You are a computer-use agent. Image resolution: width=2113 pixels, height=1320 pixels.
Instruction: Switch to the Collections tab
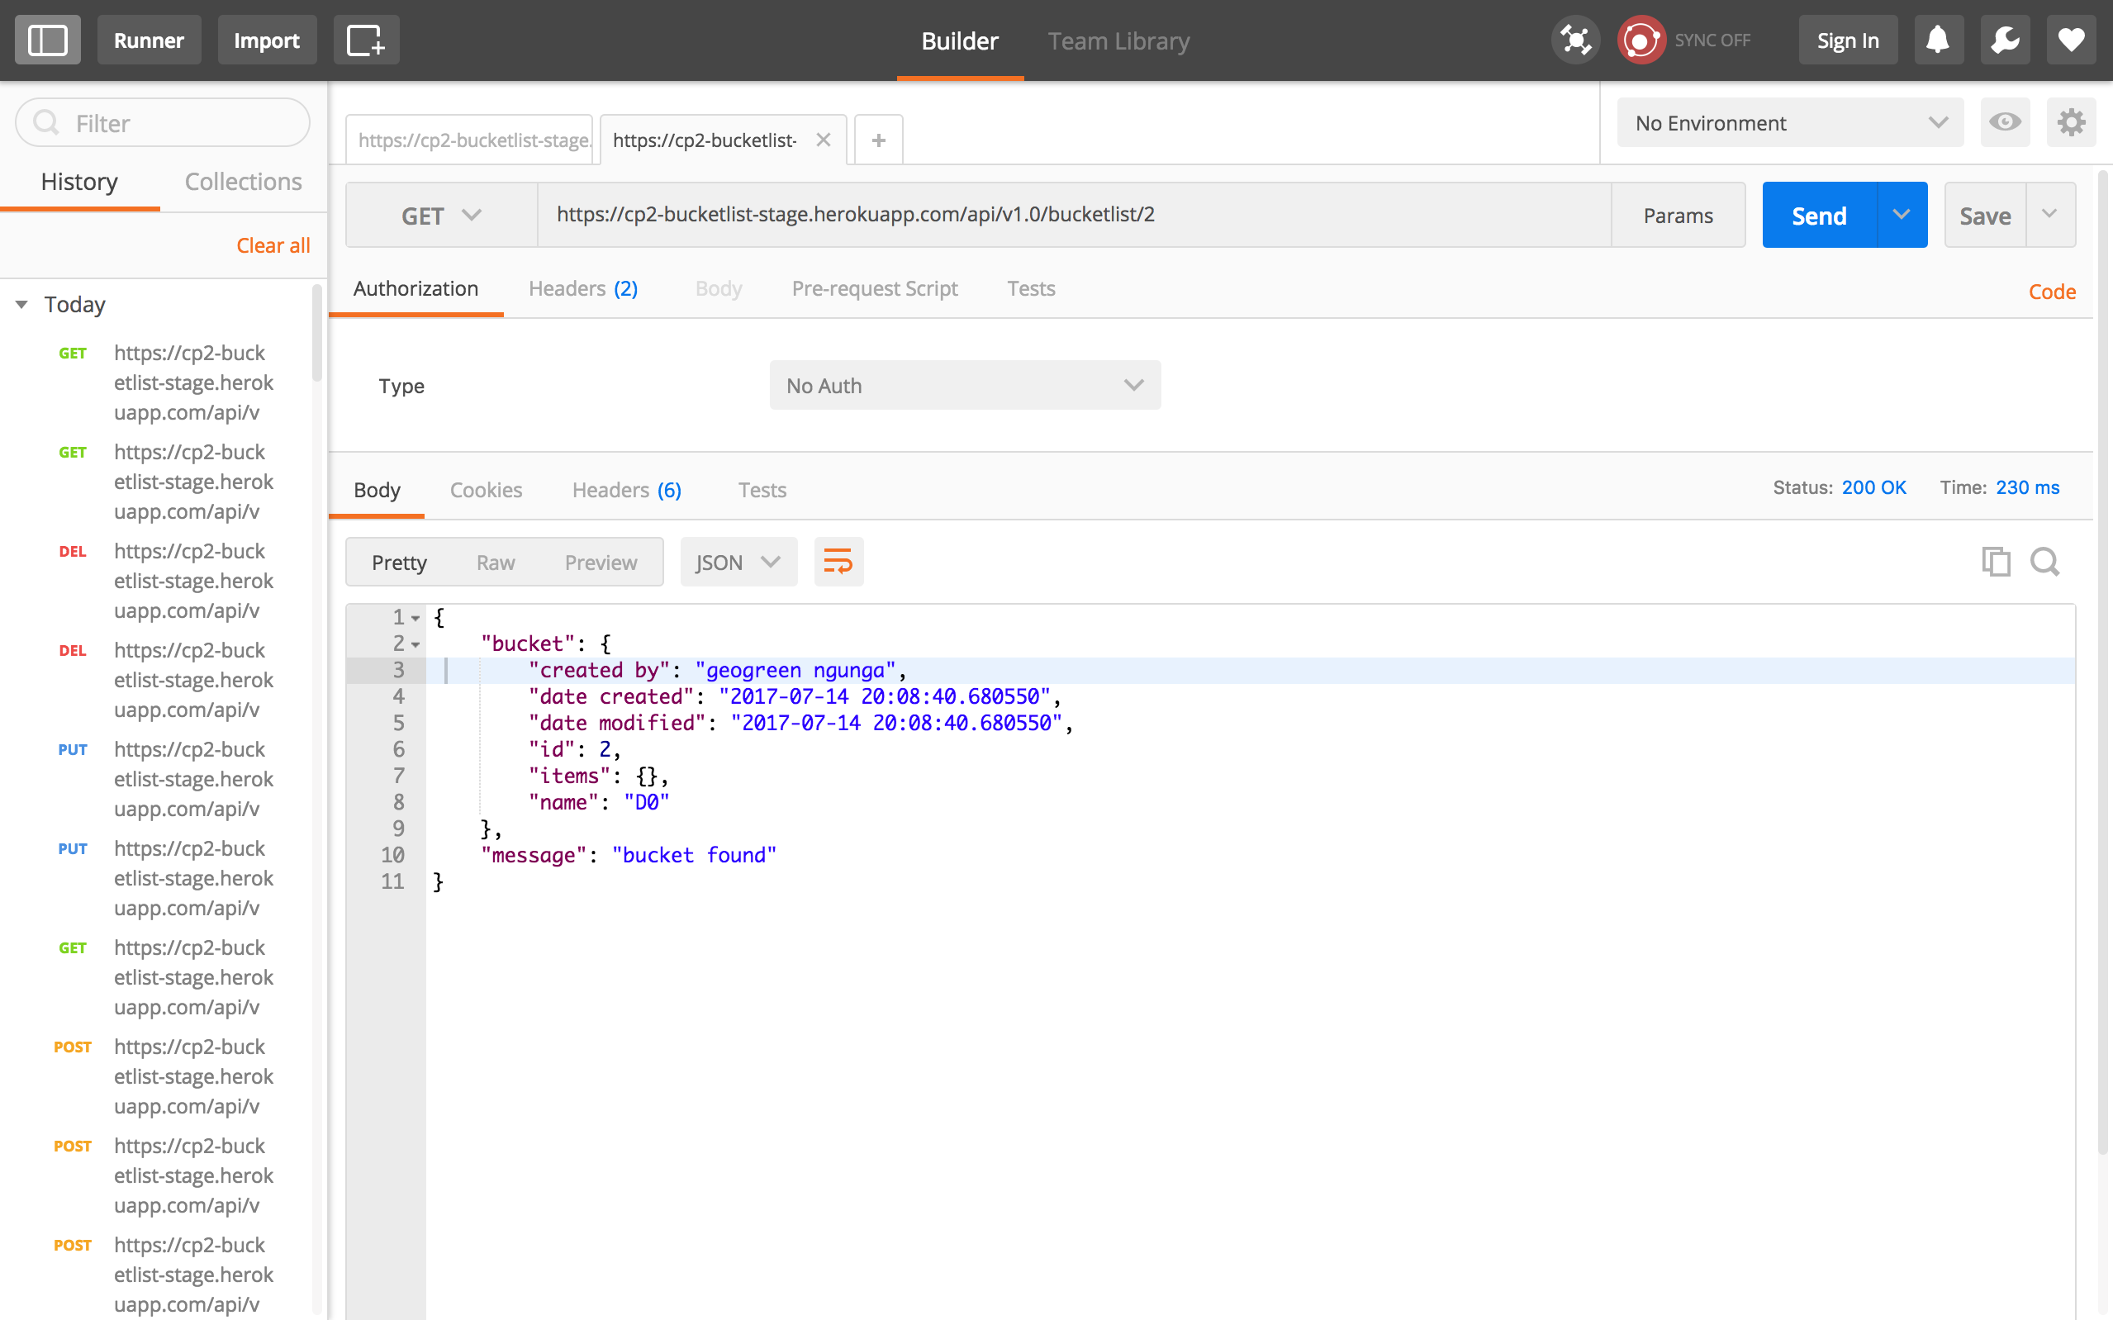(x=243, y=182)
